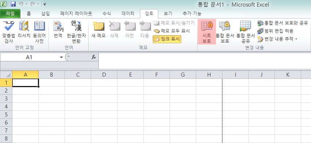Screen dimensions: 311x143
Task: Save the workbook with the floppy disk icon
Action: pos(13,4)
